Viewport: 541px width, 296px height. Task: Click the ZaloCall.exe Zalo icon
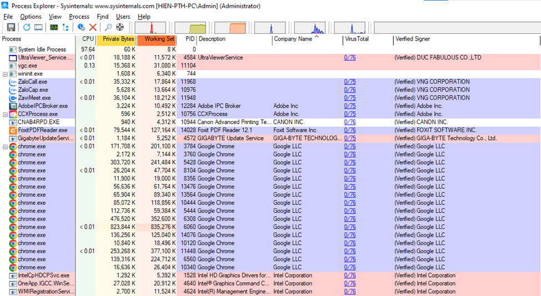click(13, 82)
